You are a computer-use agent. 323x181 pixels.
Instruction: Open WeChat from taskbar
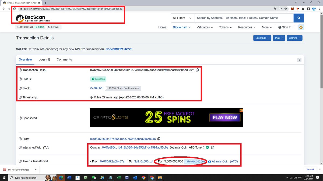pos(94,178)
